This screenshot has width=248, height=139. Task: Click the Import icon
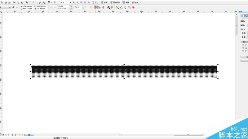pyautogui.click(x=40, y=2)
